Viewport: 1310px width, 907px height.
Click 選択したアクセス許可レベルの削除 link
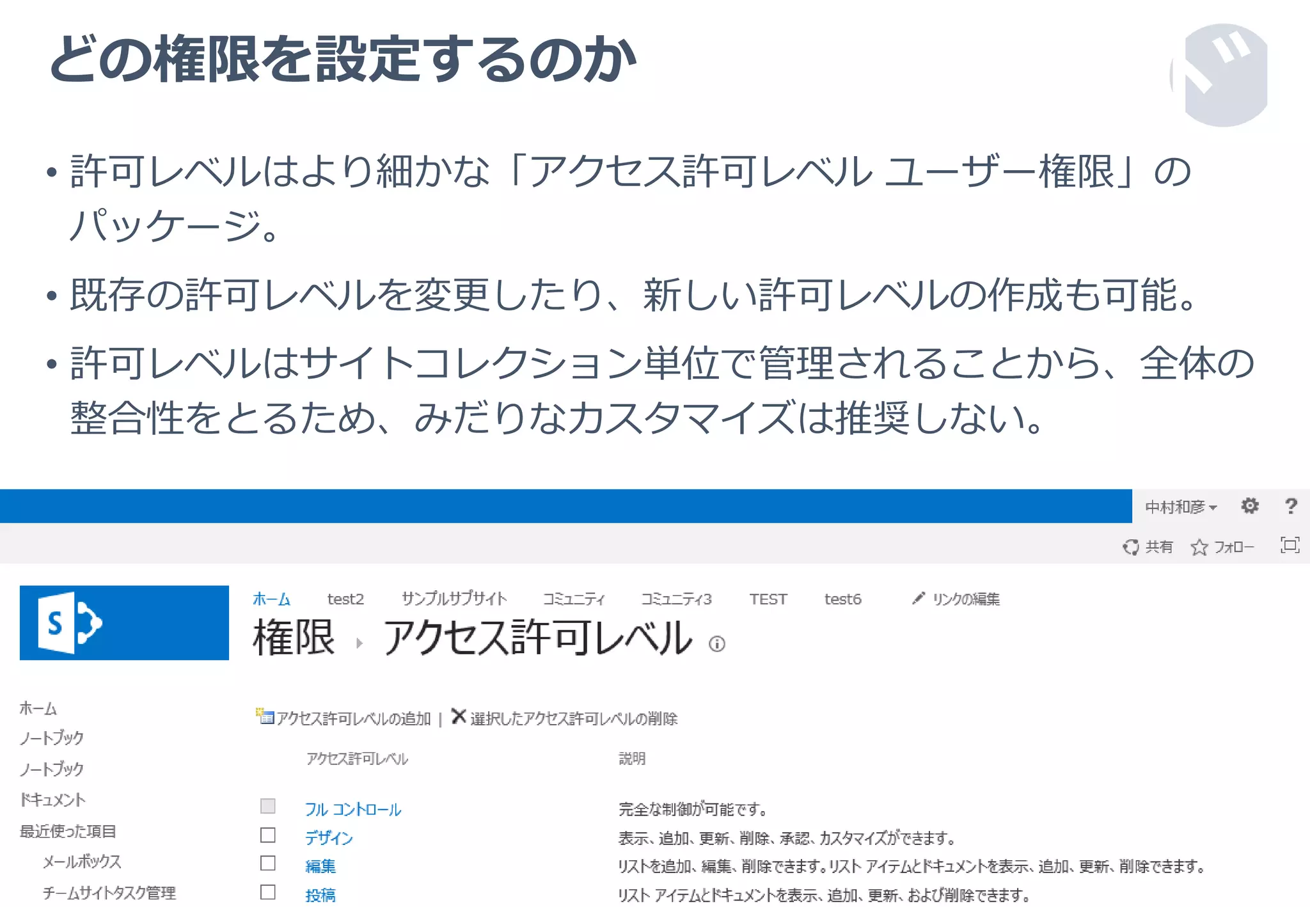coord(574,719)
